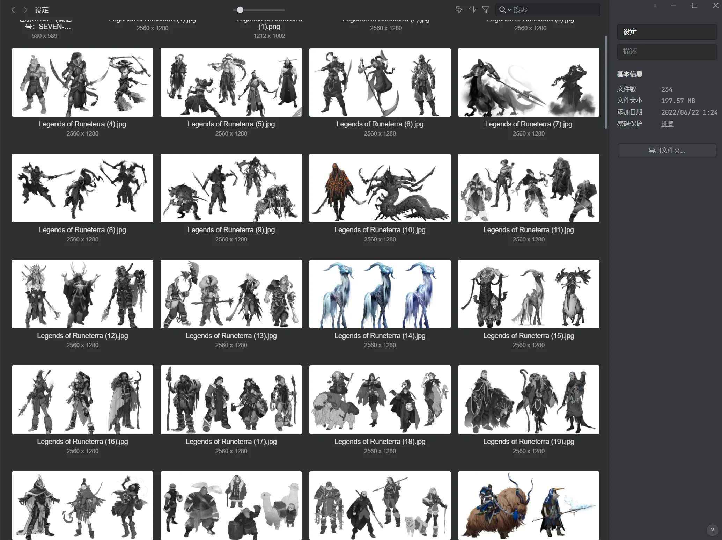Edit the folder name field 设定
The width and height of the screenshot is (722, 540).
coord(667,32)
